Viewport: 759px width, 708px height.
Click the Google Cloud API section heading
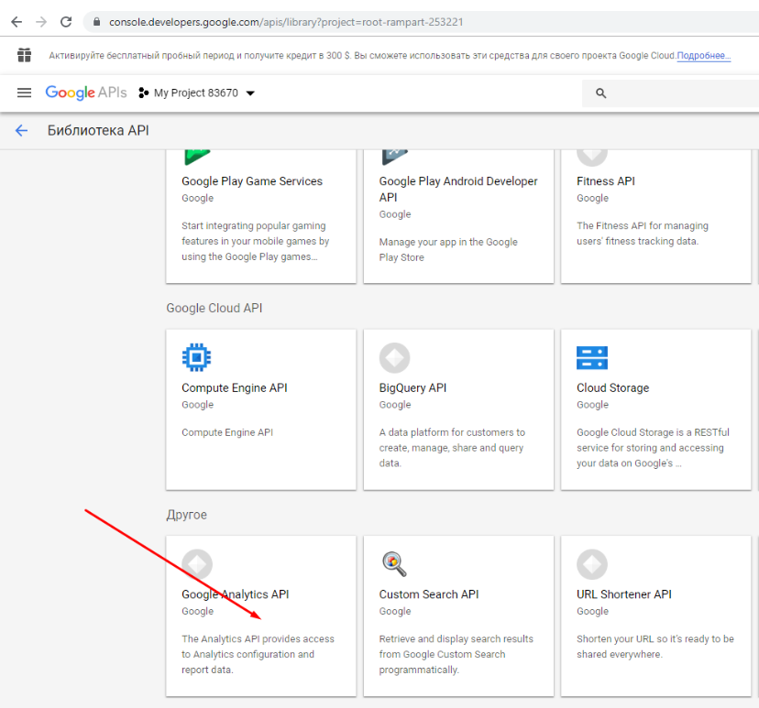tap(214, 308)
